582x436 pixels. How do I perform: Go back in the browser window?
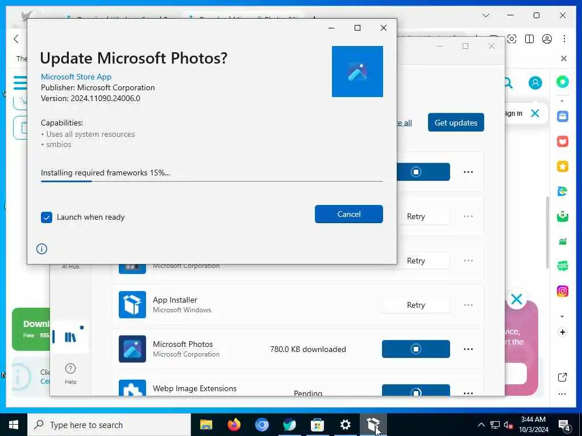pyautogui.click(x=16, y=39)
